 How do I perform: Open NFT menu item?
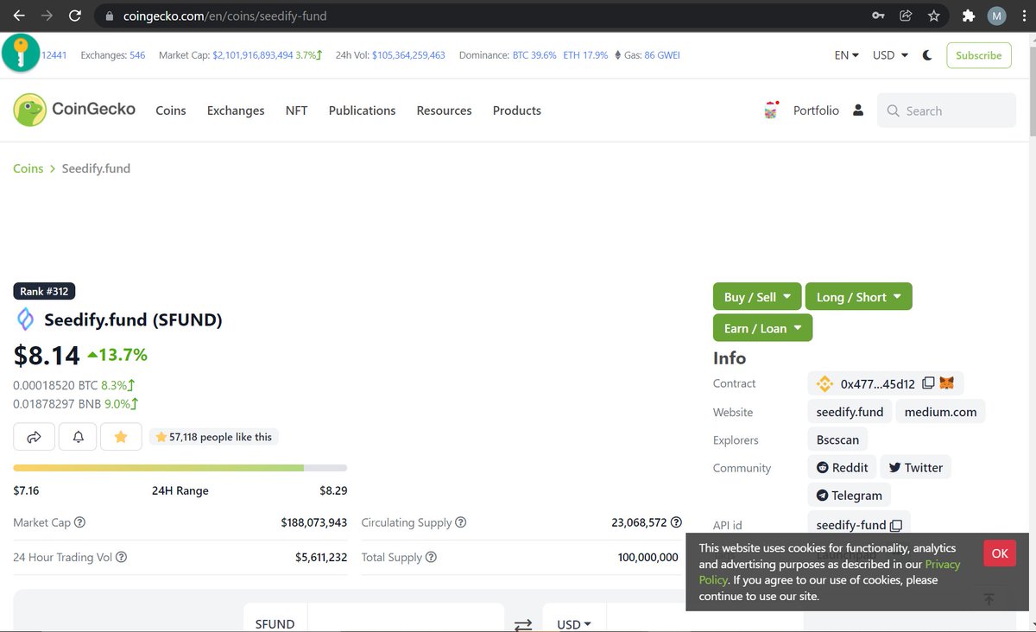pos(296,111)
